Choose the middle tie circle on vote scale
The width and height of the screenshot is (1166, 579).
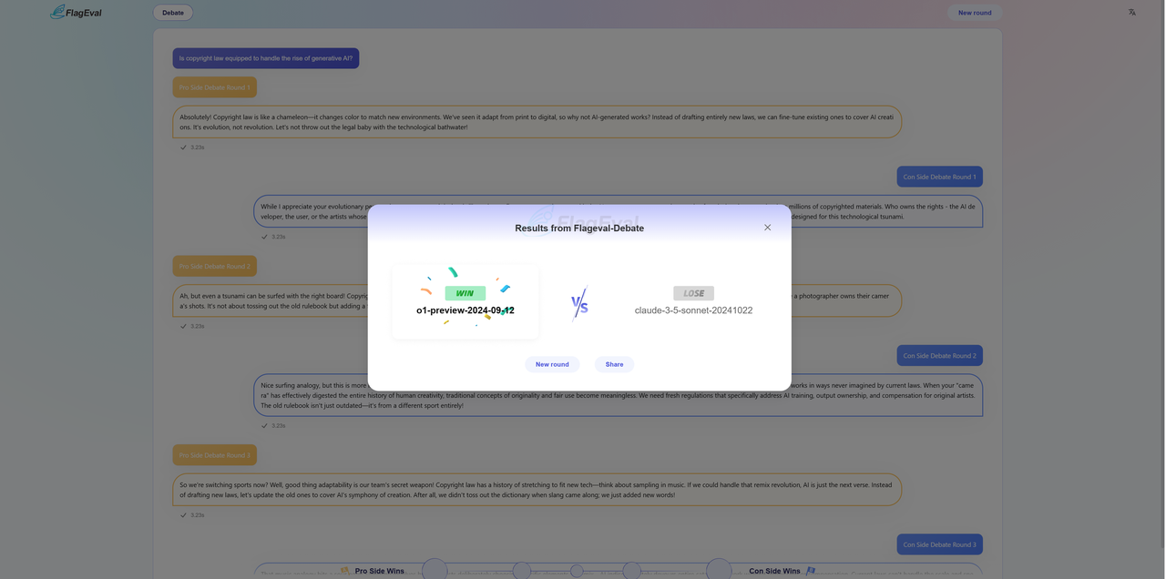click(x=577, y=571)
